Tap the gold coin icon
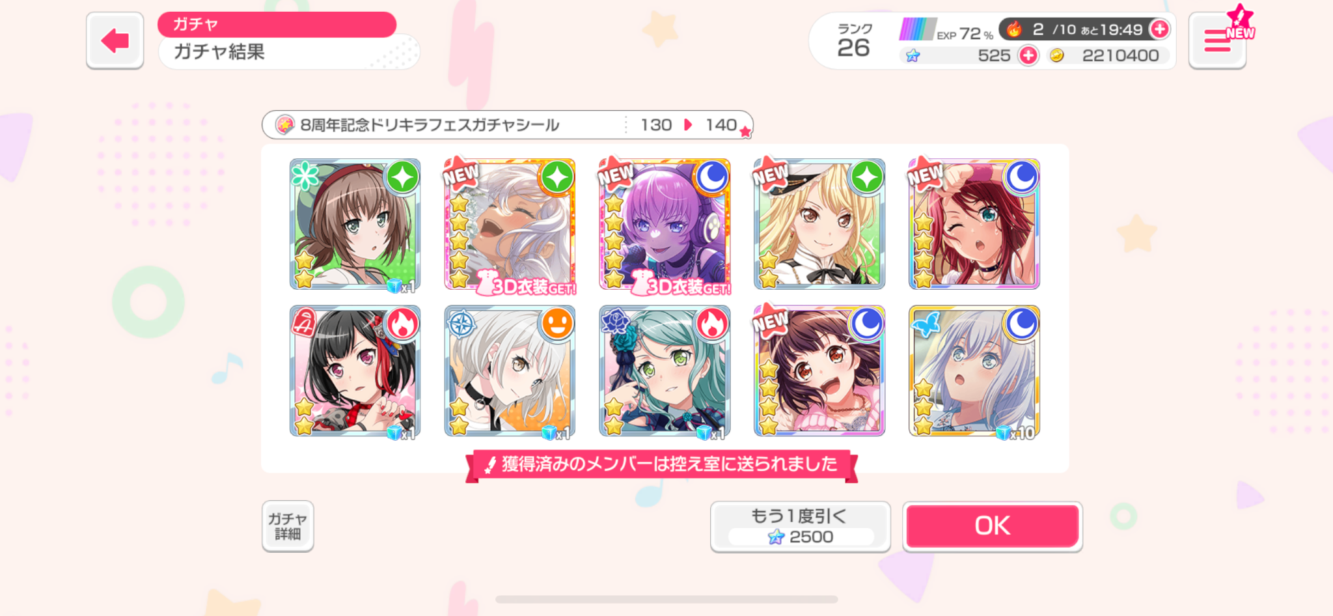This screenshot has width=1333, height=616. (x=1057, y=55)
